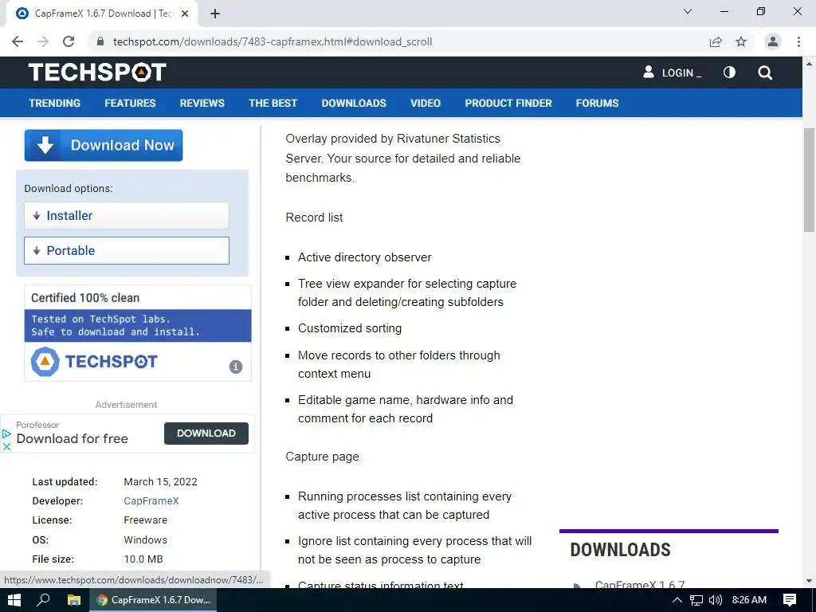
Task: Click the 'Record list' heading
Action: [314, 218]
